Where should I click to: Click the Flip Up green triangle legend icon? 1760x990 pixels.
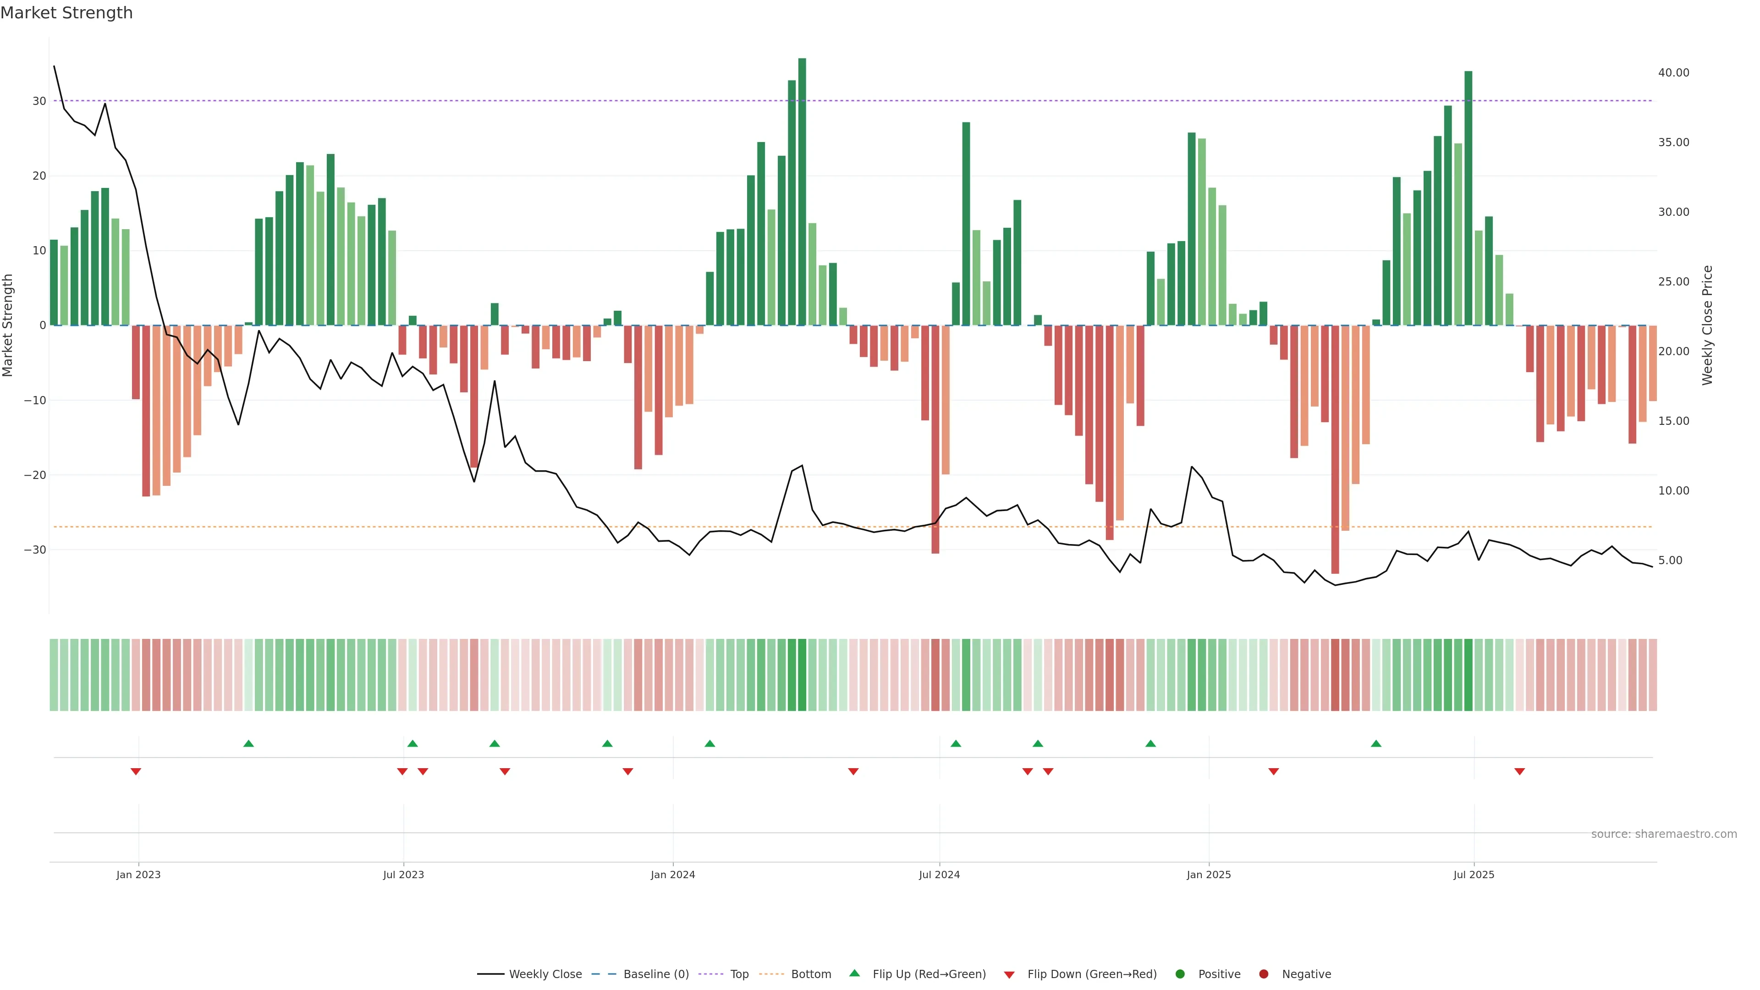[854, 973]
